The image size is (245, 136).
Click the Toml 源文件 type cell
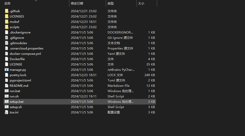tap(117, 80)
